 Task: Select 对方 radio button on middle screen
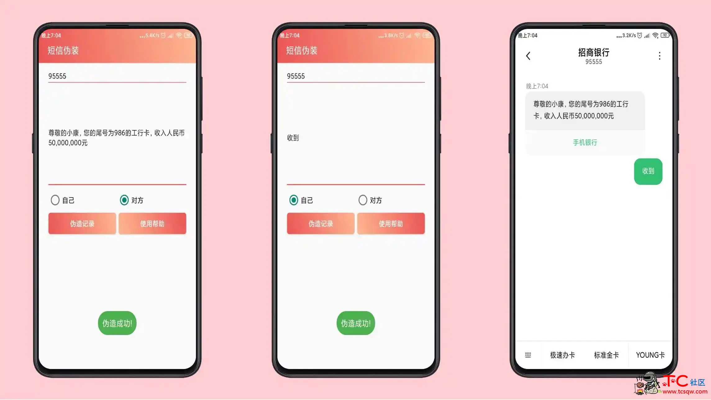(x=363, y=200)
